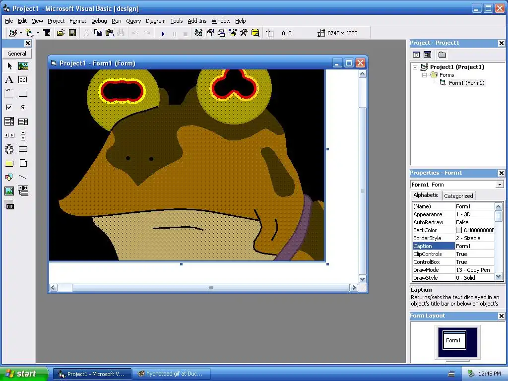508x381 pixels.
Task: Select the Line control tool
Action: (23, 177)
